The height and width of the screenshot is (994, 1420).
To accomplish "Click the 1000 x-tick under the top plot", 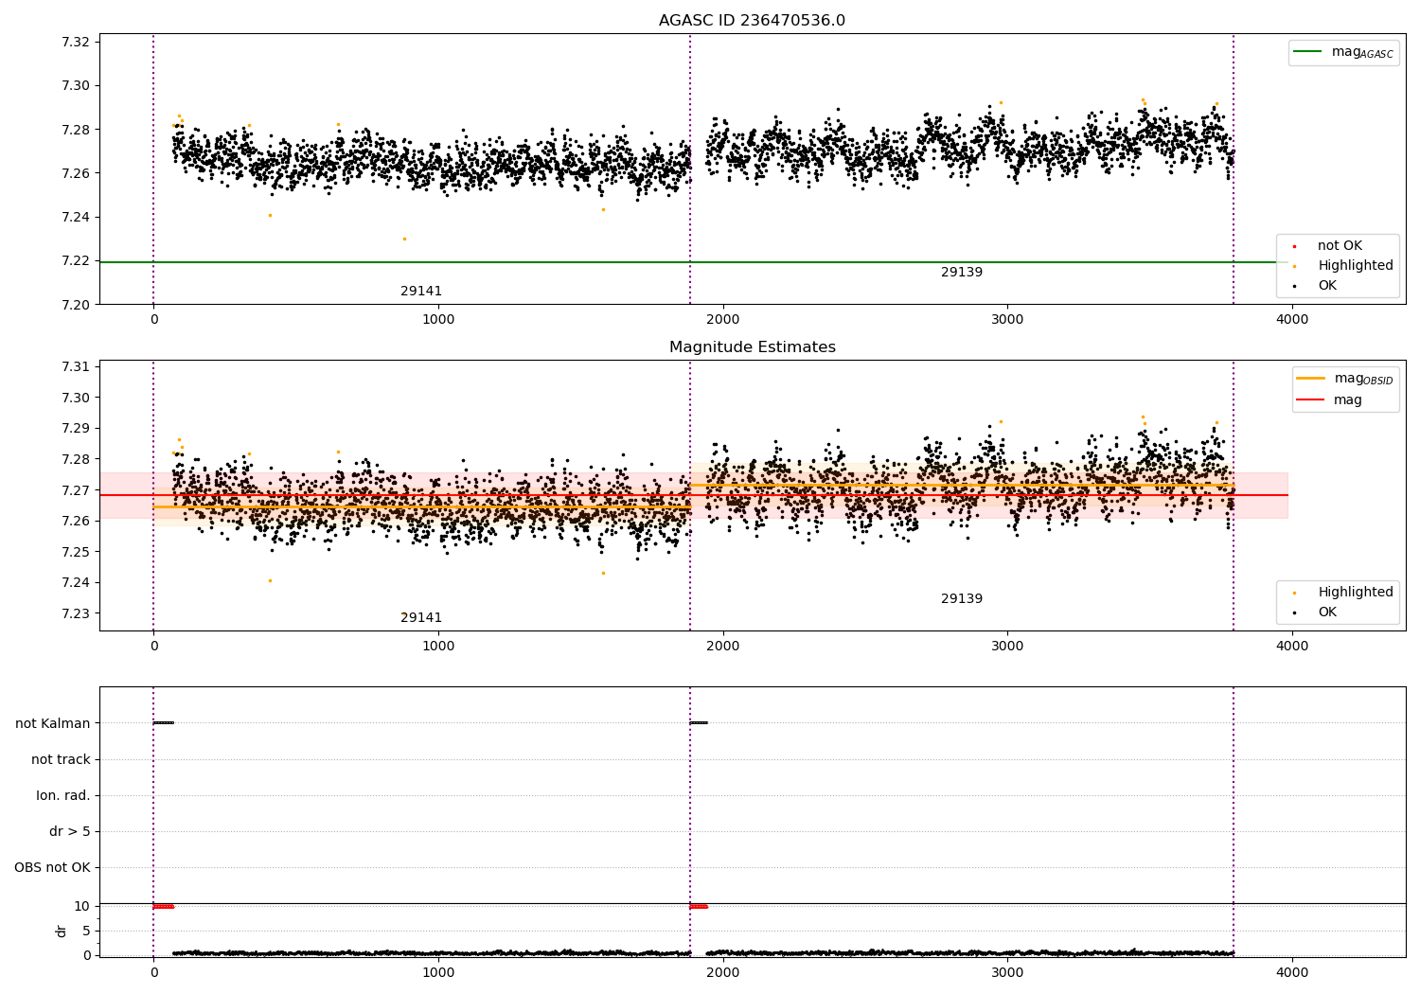I will pyautogui.click(x=438, y=320).
